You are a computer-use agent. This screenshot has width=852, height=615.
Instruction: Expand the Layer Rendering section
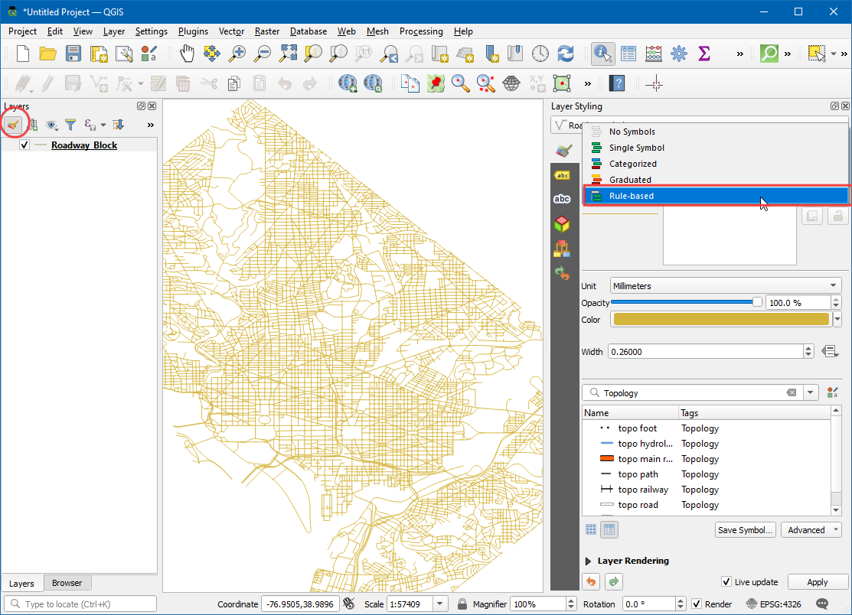coord(589,561)
